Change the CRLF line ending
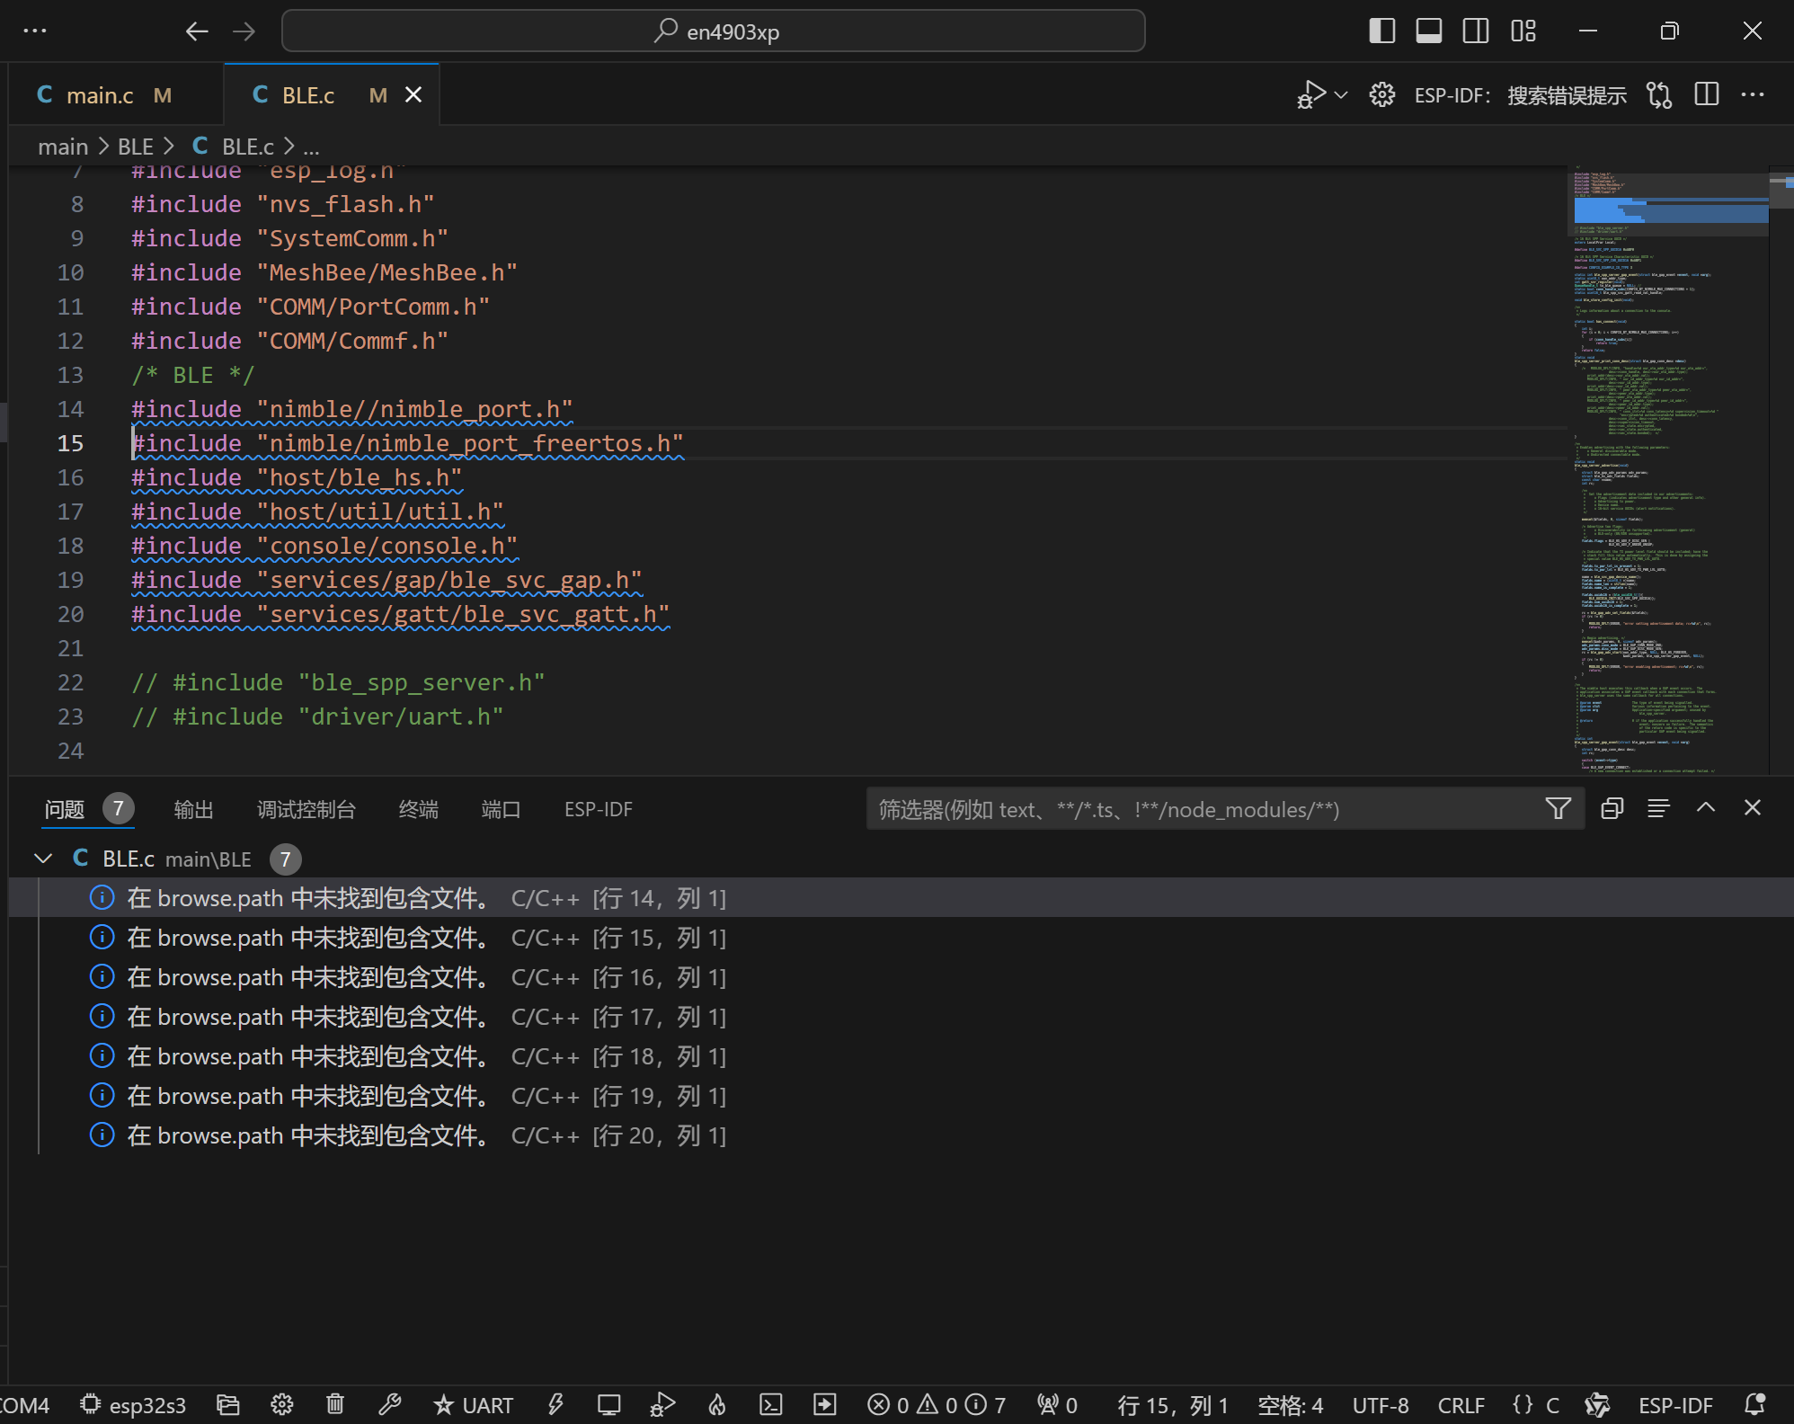1794x1424 pixels. pyautogui.click(x=1461, y=1405)
